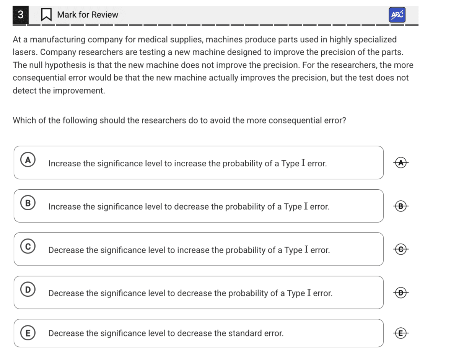Select radio option D circle
This screenshot has width=459, height=364.
coord(28,290)
